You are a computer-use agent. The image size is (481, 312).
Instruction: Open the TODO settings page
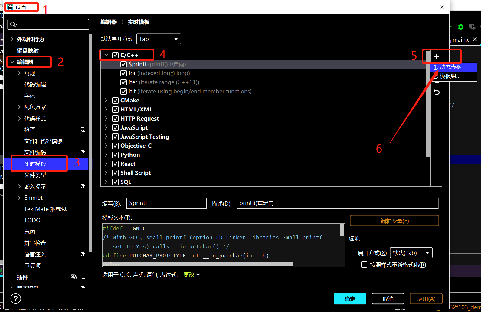pyautogui.click(x=32, y=220)
